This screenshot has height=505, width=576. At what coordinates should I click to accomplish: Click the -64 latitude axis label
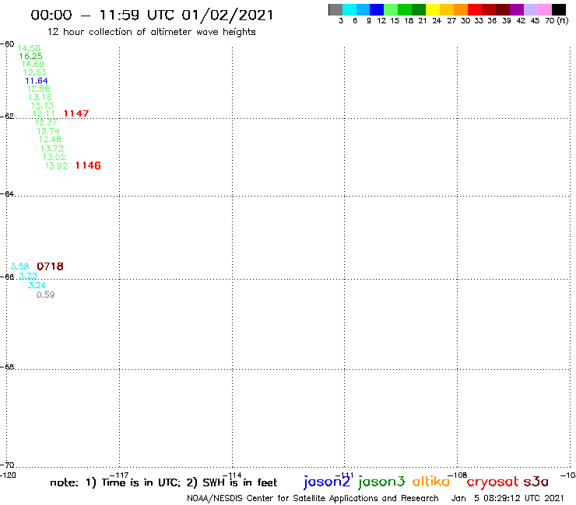[x=7, y=193]
